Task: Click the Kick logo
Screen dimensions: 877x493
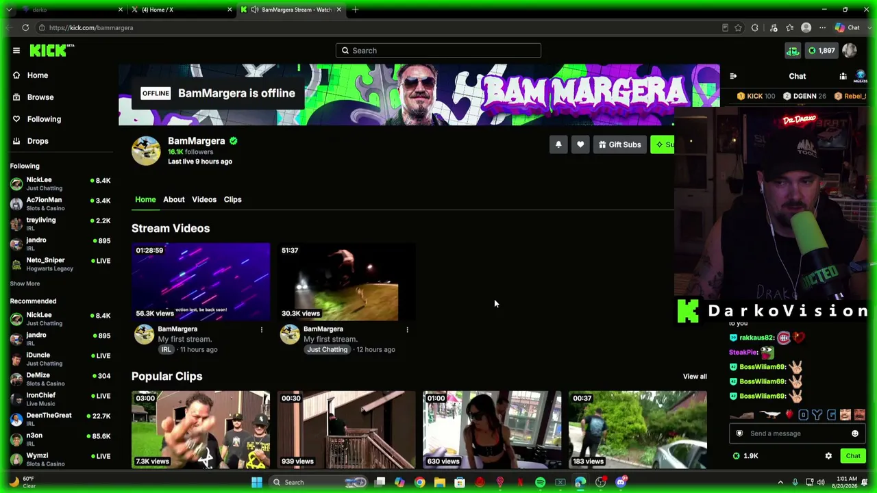Action: pyautogui.click(x=51, y=50)
